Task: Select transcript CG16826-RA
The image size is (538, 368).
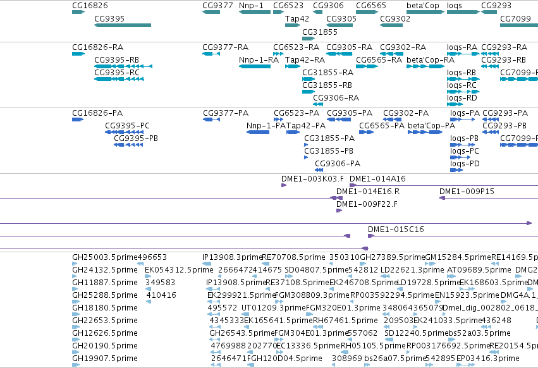Action: 98,47
